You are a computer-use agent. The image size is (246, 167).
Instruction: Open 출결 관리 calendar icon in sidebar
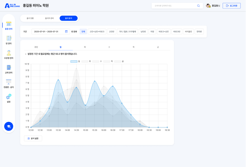[x=9, y=24]
